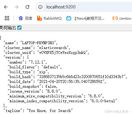Uncheck the 美观输出 pretty-print checkbox
This screenshot has height=115, width=132.
click(x=19, y=28)
